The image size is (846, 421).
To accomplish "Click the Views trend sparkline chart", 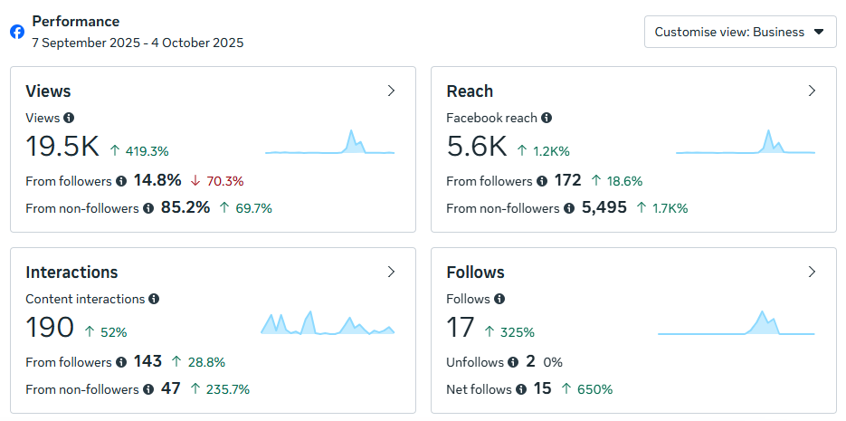I will [329, 143].
